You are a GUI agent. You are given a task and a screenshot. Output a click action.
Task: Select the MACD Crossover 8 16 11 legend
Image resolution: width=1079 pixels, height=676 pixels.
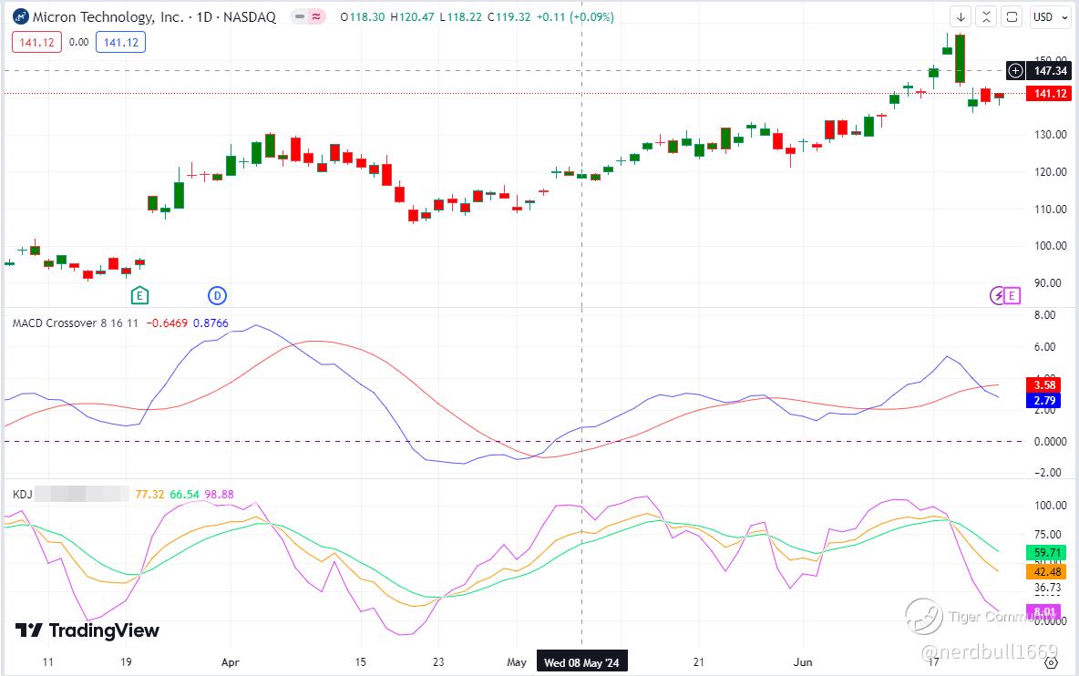pos(75,323)
